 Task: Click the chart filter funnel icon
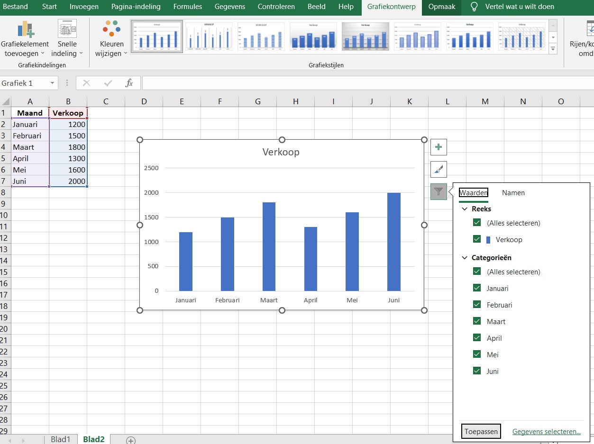(438, 191)
